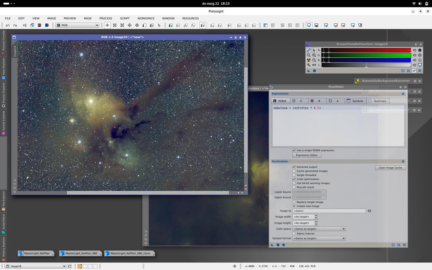Image resolution: width=432 pixels, height=270 pixels.
Task: Click the Reset icon in ScreenTransferFunction bottom bar
Action: coord(420,71)
